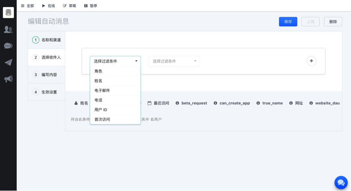Open the megaphone sidebar icon
Viewport: 351px width, 191px height.
click(x=8, y=79)
